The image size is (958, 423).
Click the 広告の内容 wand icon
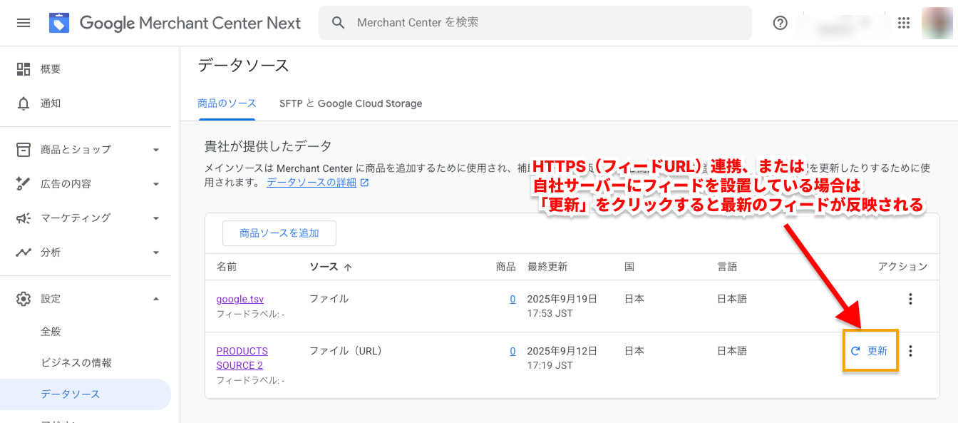(x=24, y=183)
